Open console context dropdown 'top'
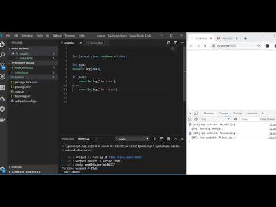Screen dimensions: 276x207 coord(215,119)
